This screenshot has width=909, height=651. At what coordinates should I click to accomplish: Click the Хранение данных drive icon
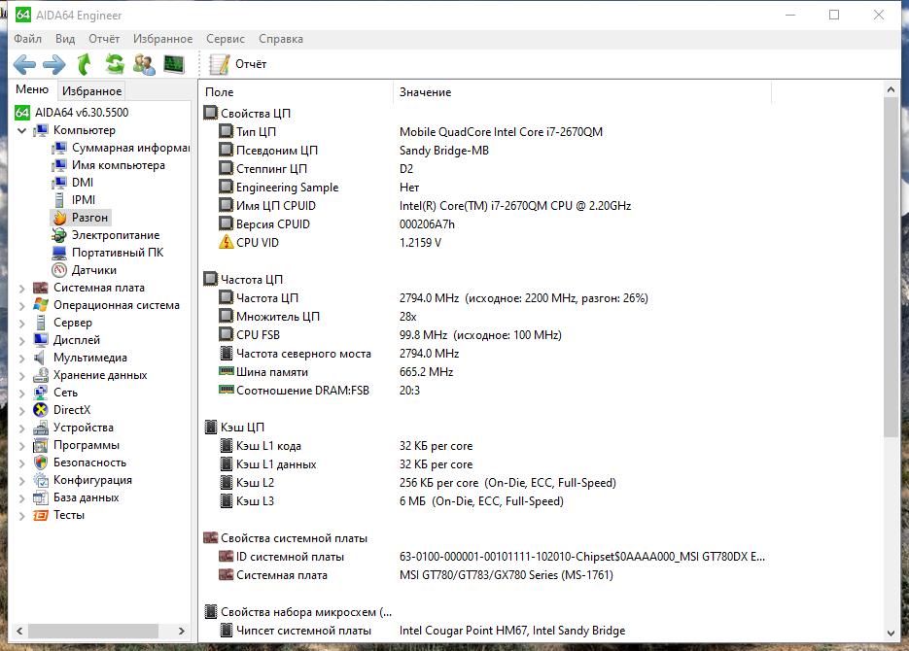41,375
